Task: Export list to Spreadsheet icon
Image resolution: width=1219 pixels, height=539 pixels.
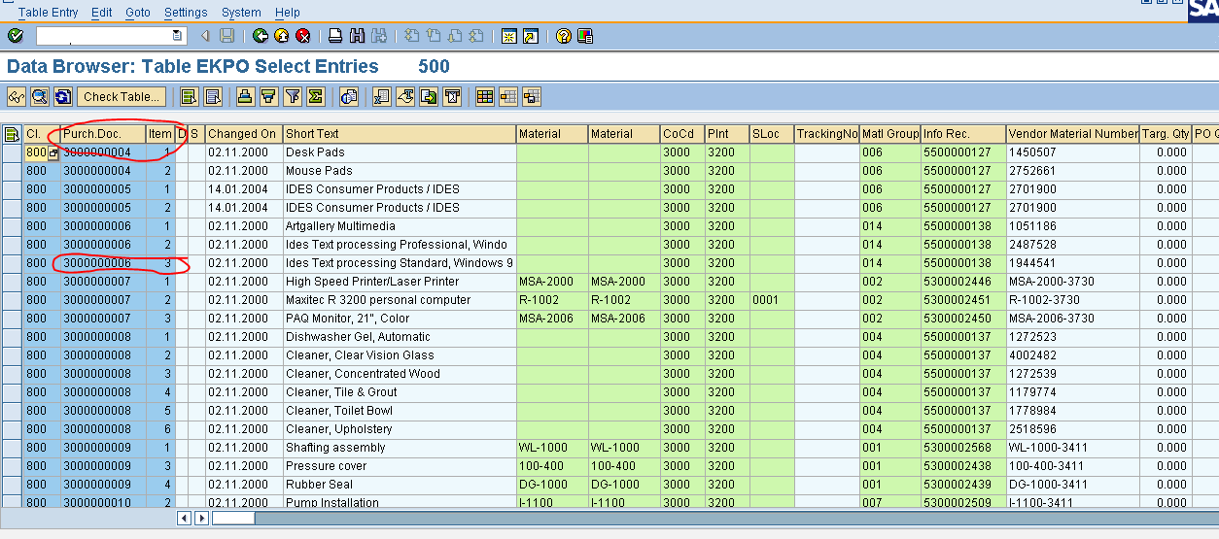Action: 381,97
